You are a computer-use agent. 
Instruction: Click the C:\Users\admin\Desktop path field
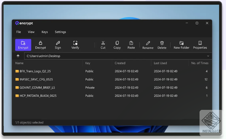point(118,56)
